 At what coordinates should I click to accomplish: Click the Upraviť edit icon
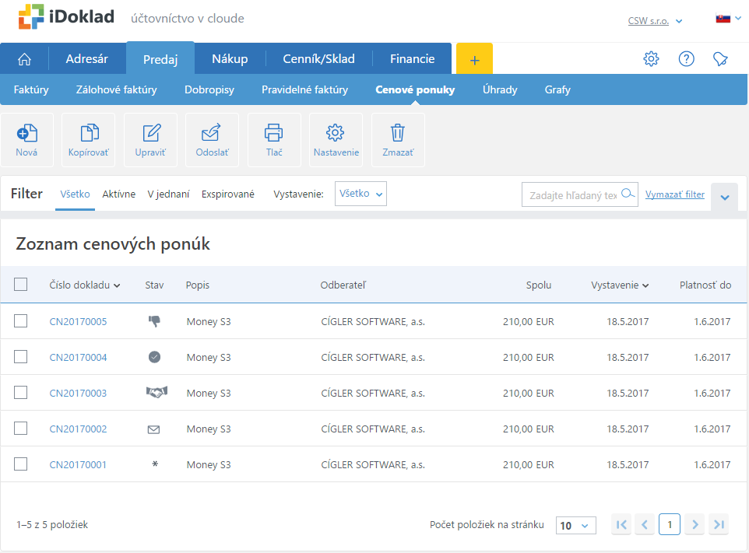[150, 133]
